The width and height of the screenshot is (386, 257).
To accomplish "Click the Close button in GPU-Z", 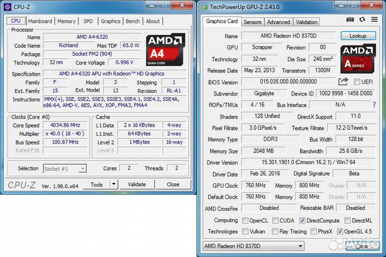I will pos(362,246).
